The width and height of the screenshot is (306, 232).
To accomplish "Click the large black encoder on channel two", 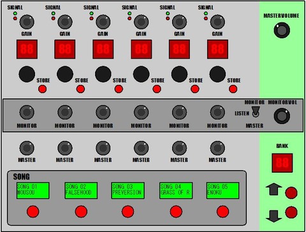I will [x=65, y=74].
